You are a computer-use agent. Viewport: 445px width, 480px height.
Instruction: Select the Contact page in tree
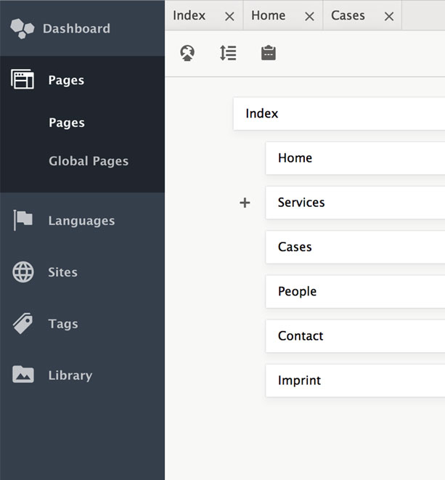pos(354,336)
